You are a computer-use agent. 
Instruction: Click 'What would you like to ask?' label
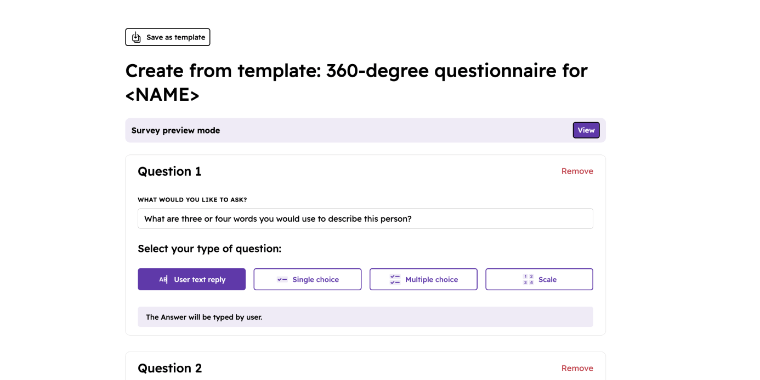pos(192,200)
